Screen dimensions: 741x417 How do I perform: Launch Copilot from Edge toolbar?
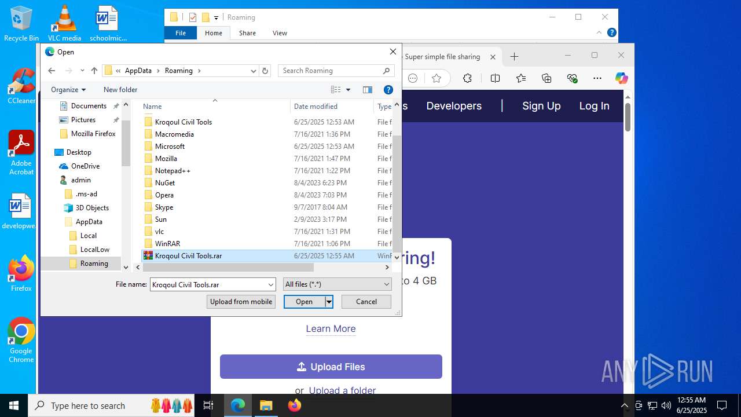(622, 78)
